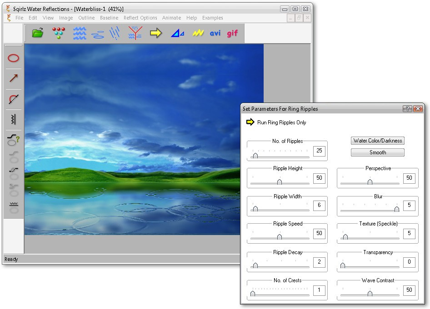Click the Perspective slider handle
430x309 pixels.
370,182
